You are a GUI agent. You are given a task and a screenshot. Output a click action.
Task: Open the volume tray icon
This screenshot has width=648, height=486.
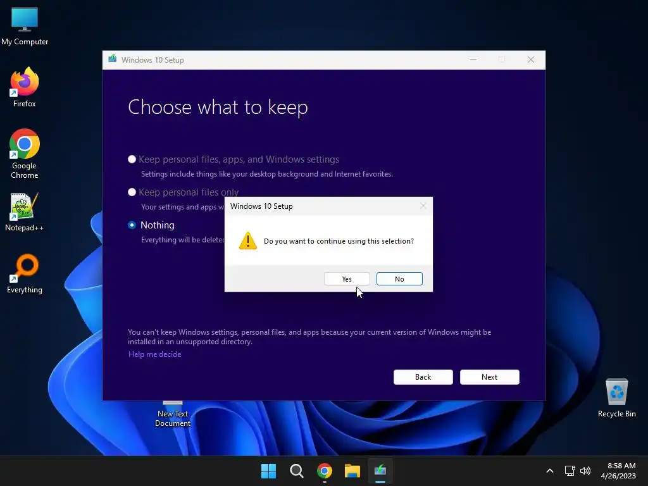[x=585, y=471]
